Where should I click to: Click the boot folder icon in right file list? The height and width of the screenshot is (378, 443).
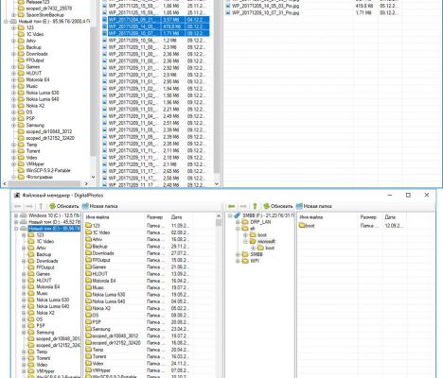[302, 226]
